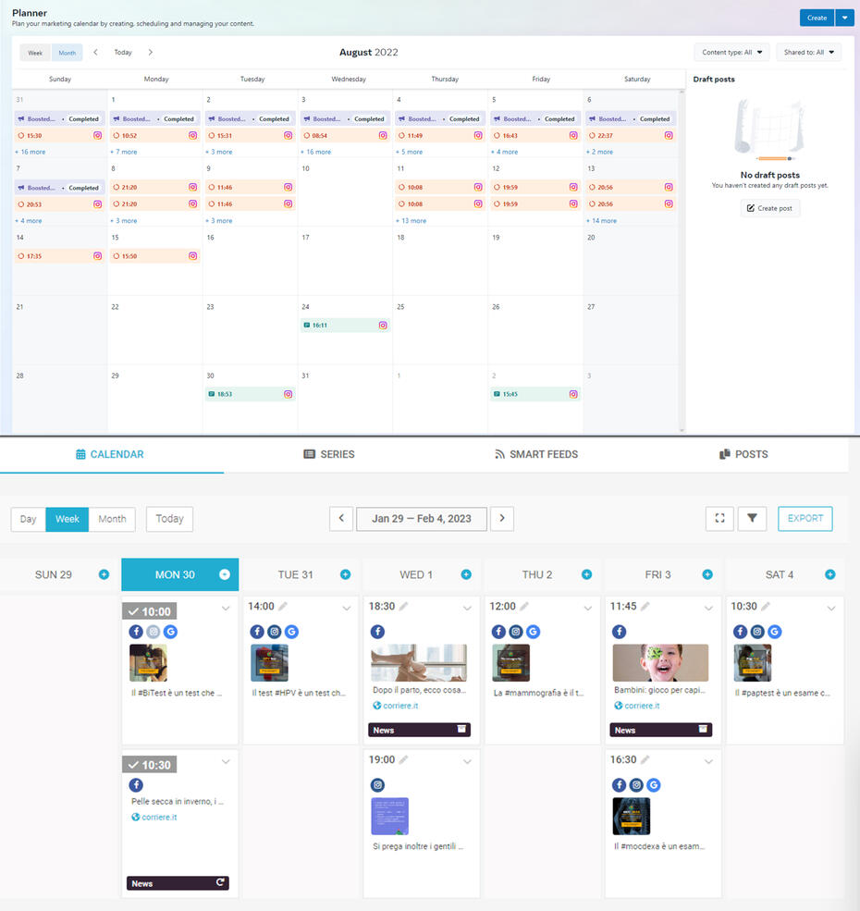Image resolution: width=860 pixels, height=911 pixels.
Task: Add post on Sunday 29 plus icon
Action: point(104,574)
